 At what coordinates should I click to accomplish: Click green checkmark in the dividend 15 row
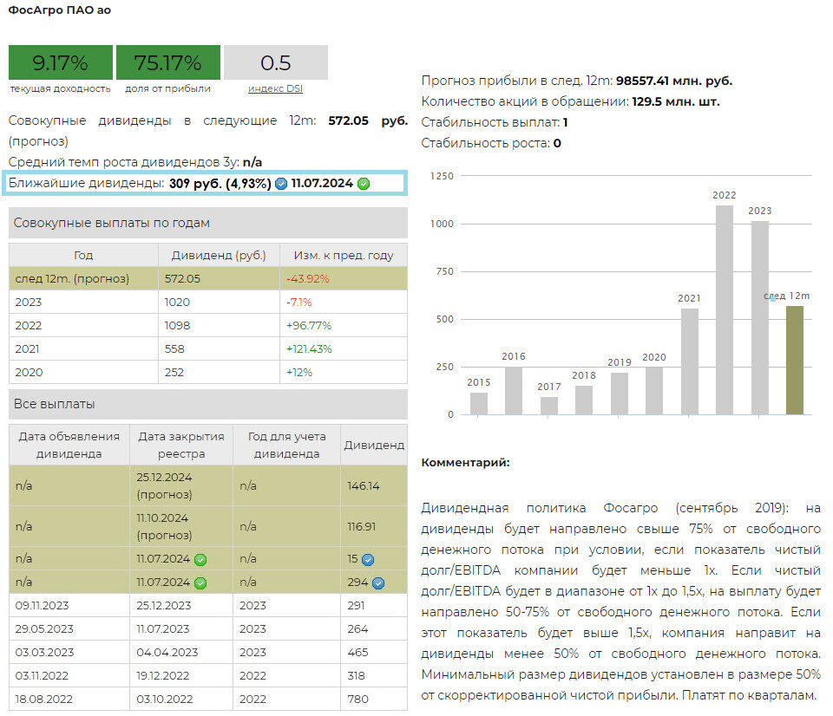(200, 560)
